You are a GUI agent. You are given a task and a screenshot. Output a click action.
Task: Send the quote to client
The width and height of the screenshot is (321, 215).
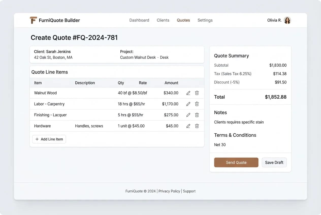236,163
